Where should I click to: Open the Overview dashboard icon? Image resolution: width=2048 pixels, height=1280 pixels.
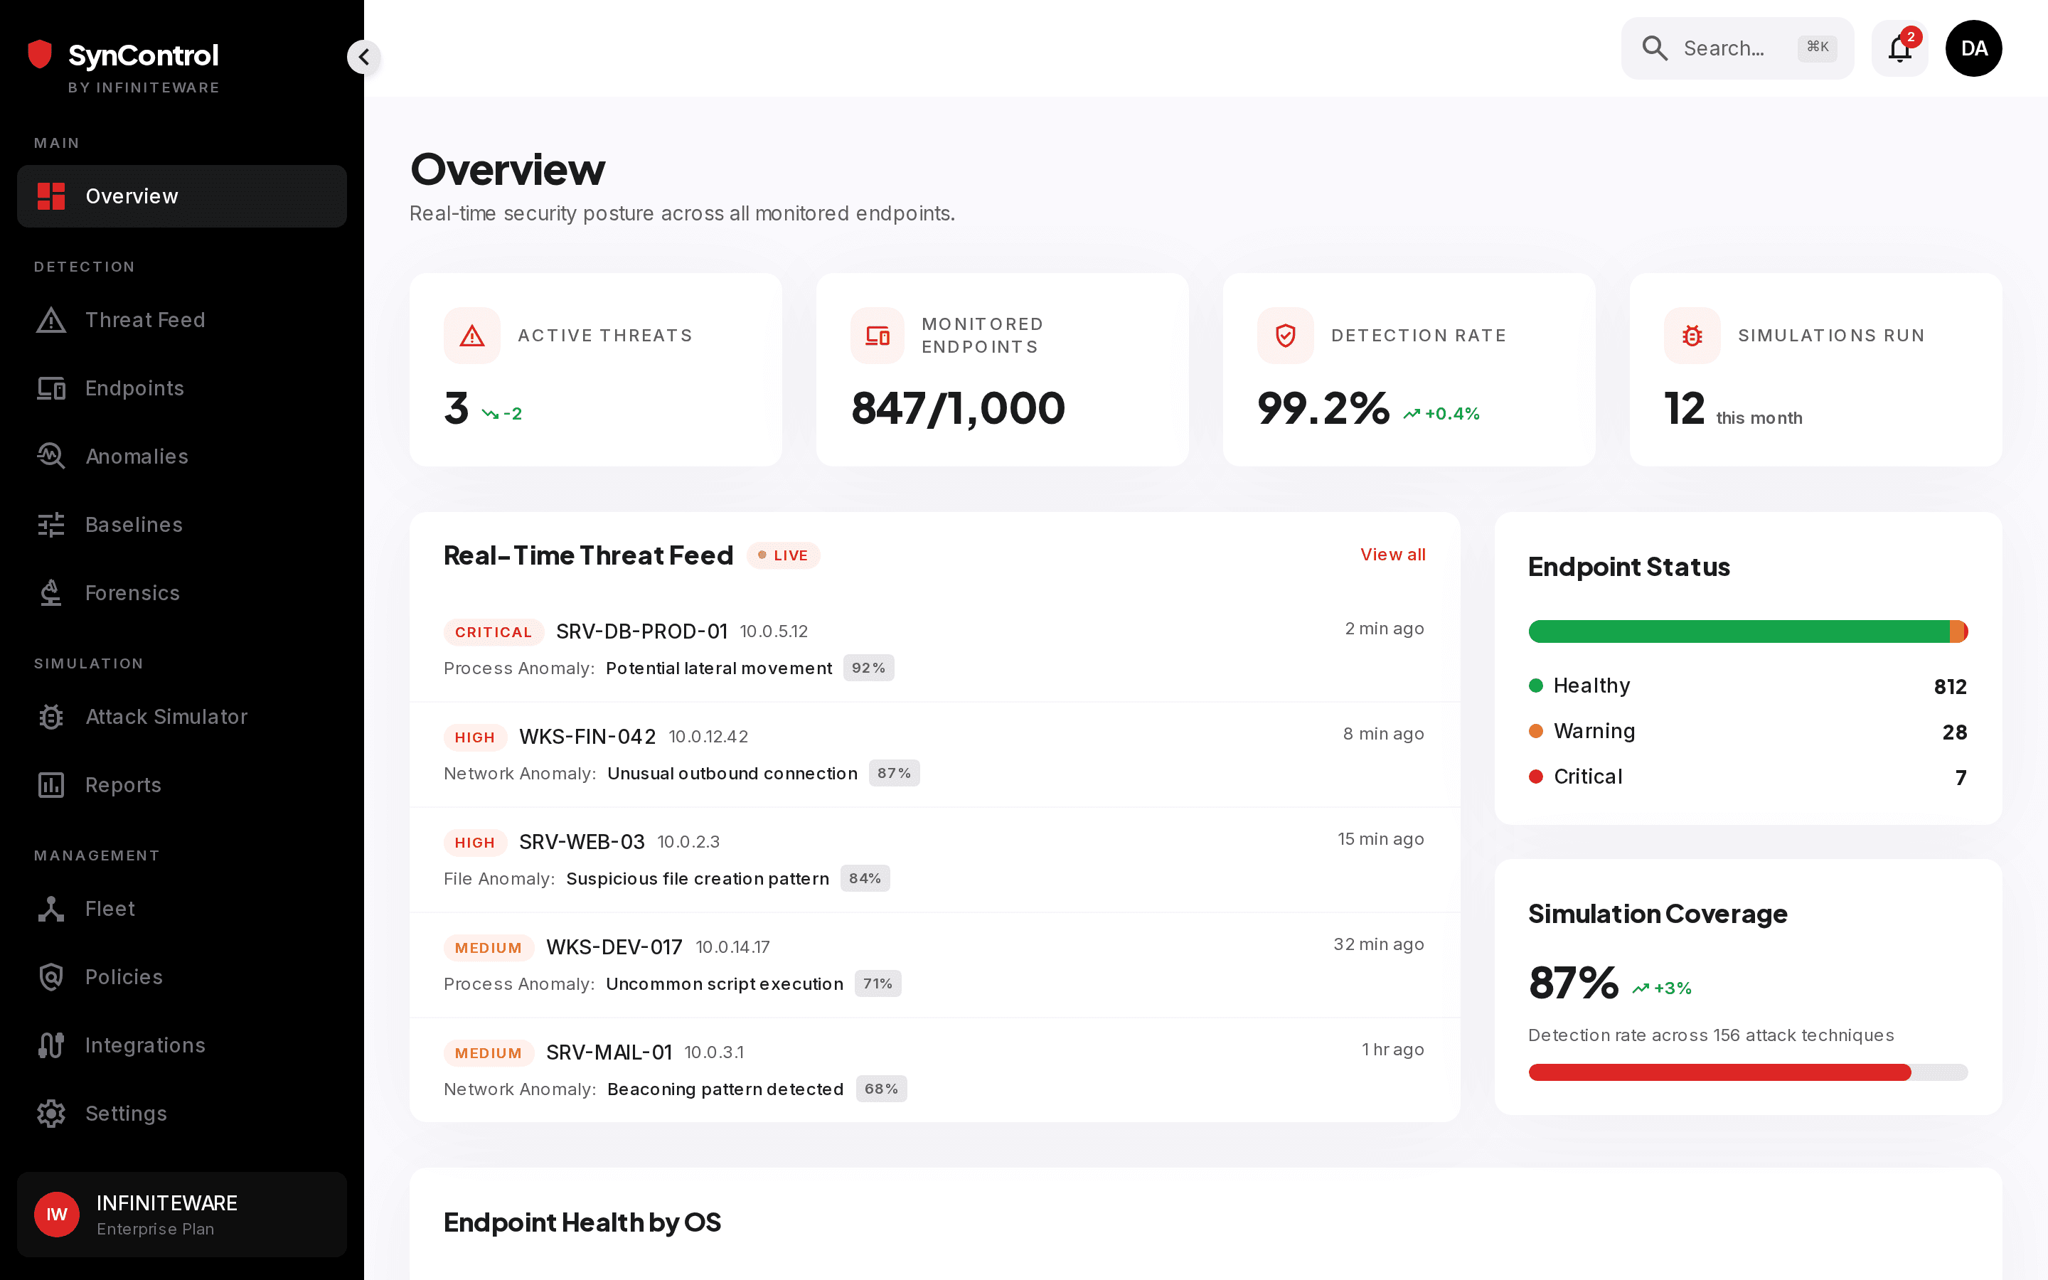pyautogui.click(x=50, y=196)
